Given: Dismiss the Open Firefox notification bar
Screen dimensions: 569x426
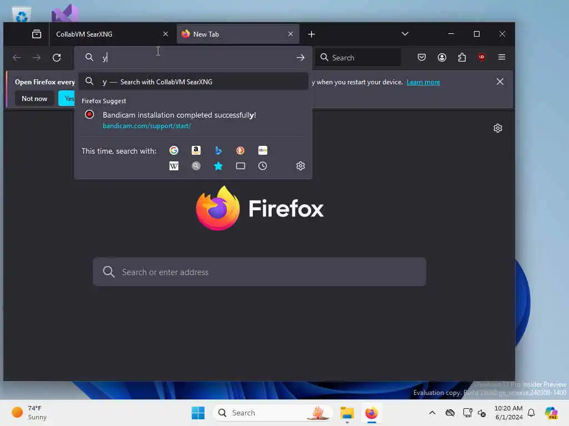Looking at the screenshot, I should [x=500, y=82].
